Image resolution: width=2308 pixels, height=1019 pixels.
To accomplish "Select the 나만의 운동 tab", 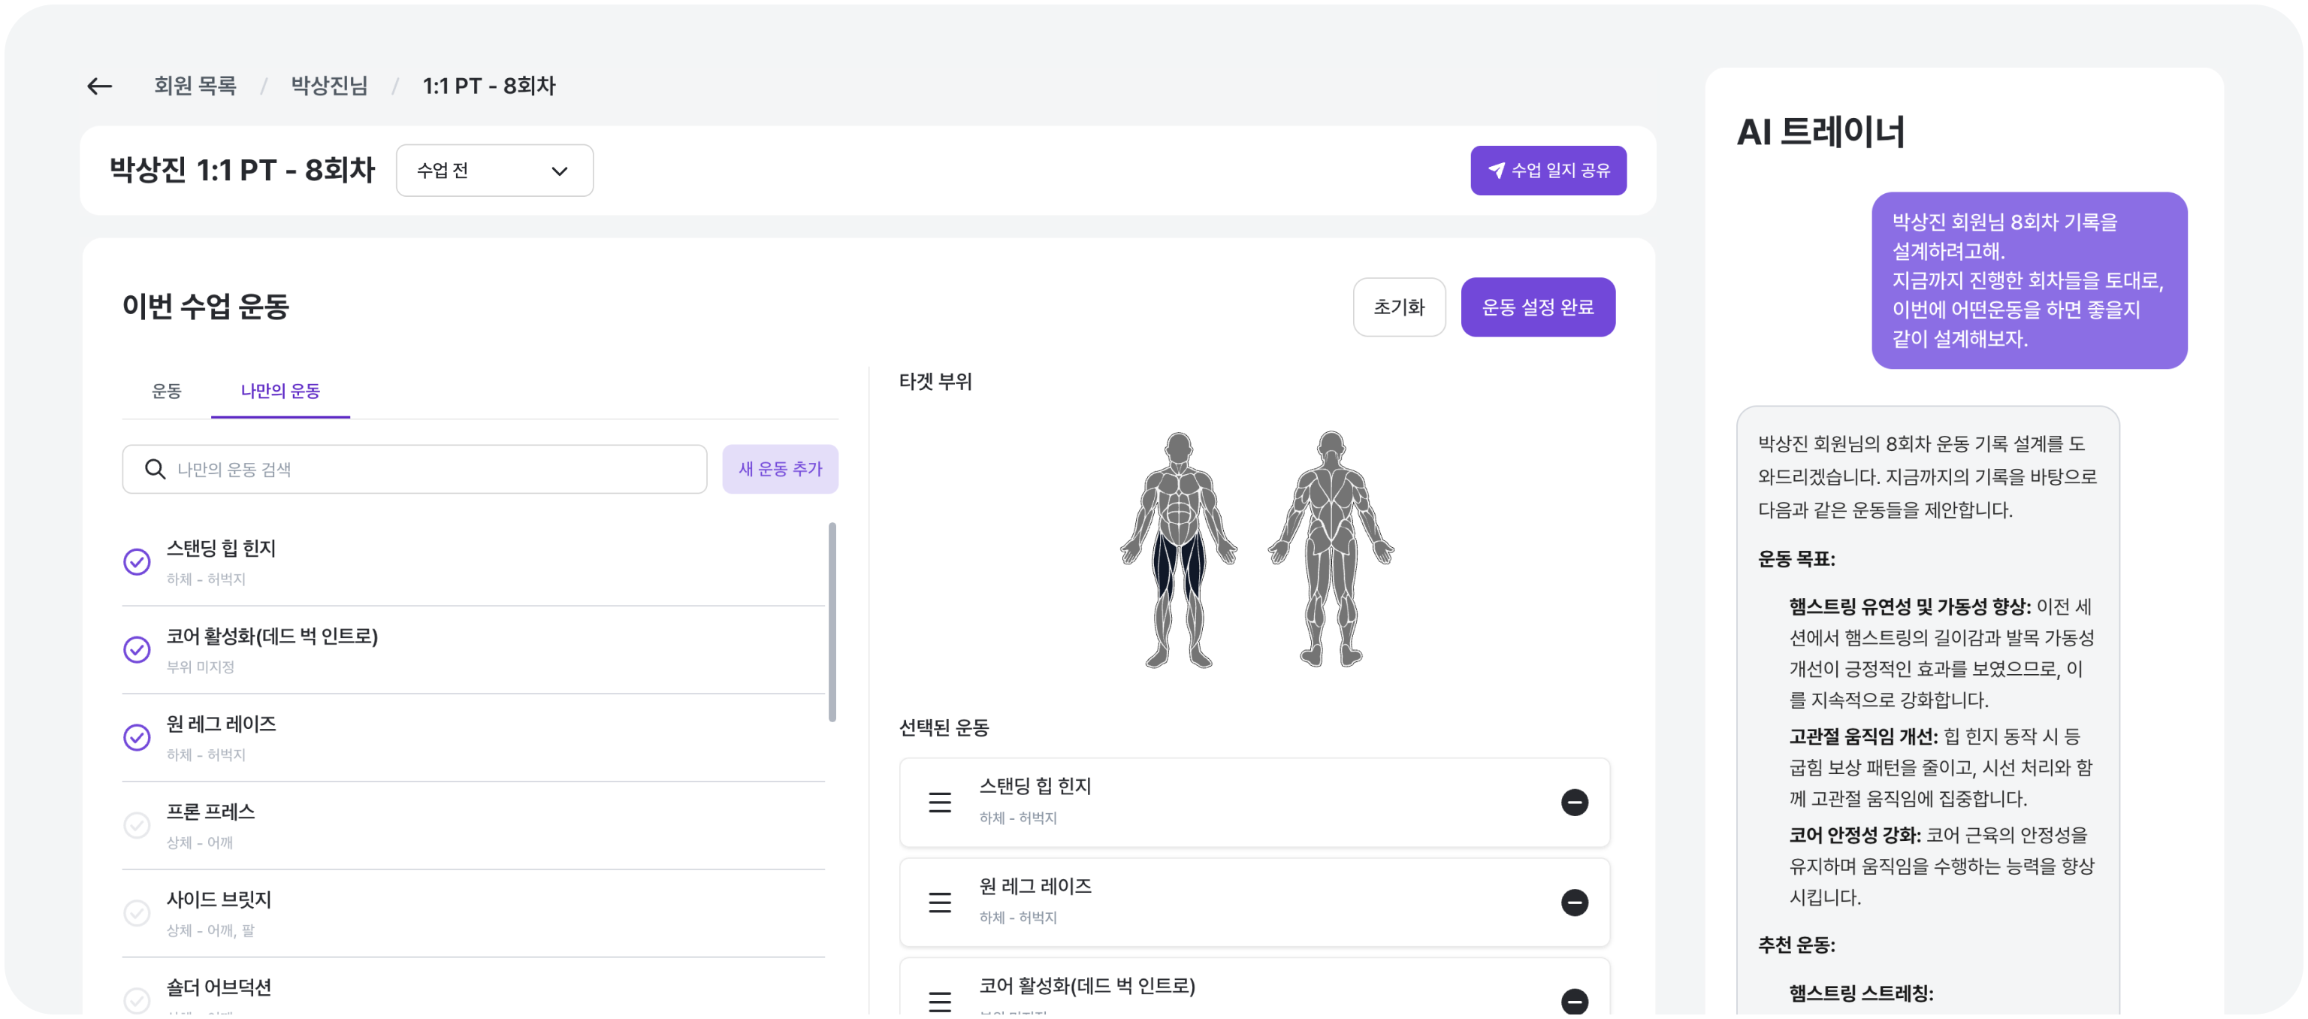I will point(280,391).
